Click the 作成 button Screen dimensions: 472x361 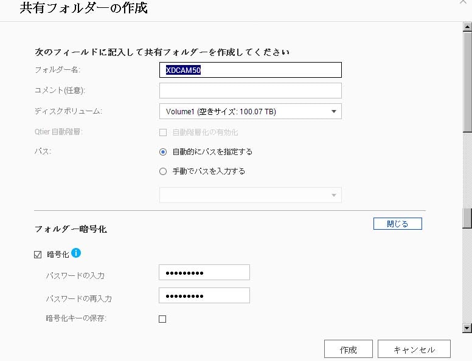[349, 349]
